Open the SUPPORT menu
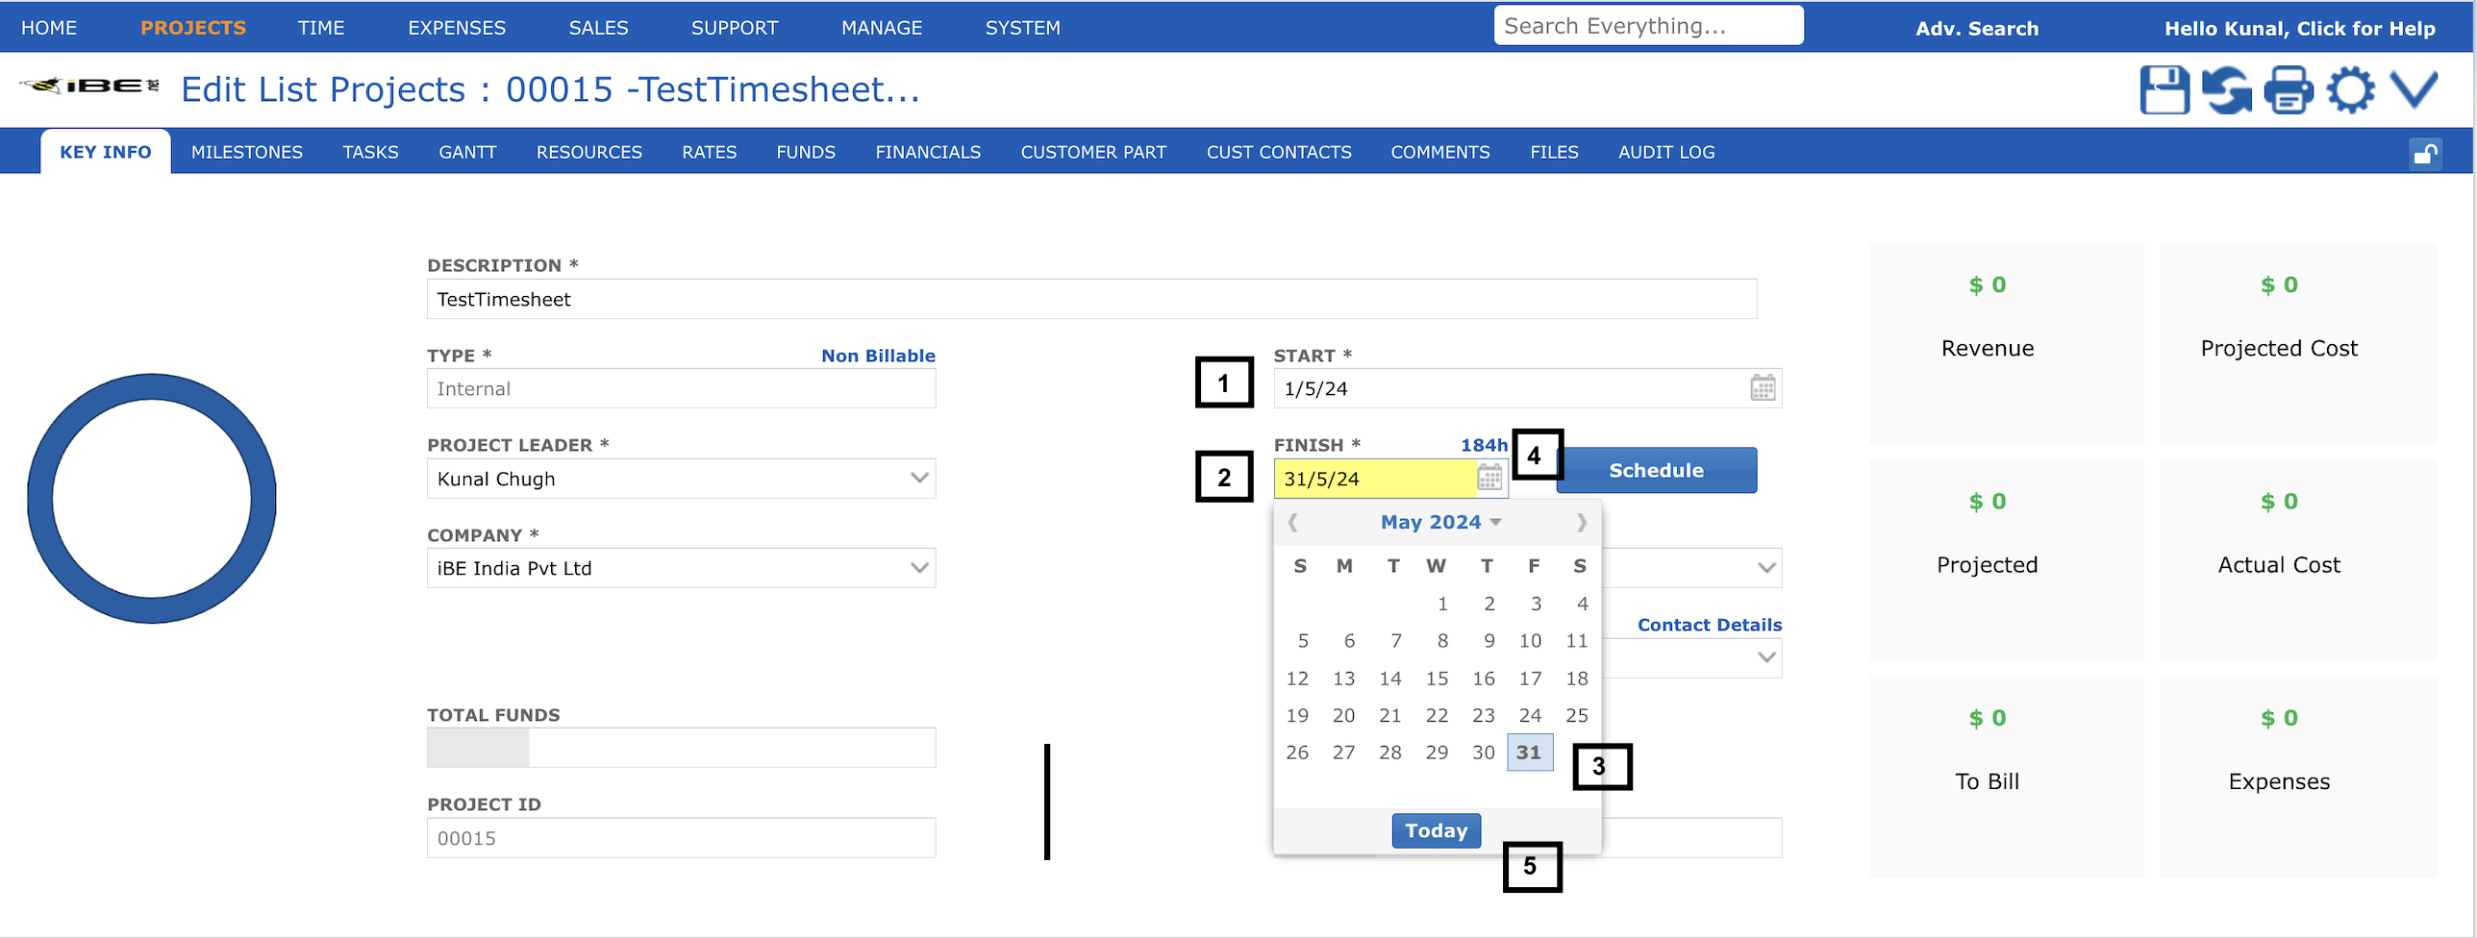The image size is (2477, 938). point(735,28)
